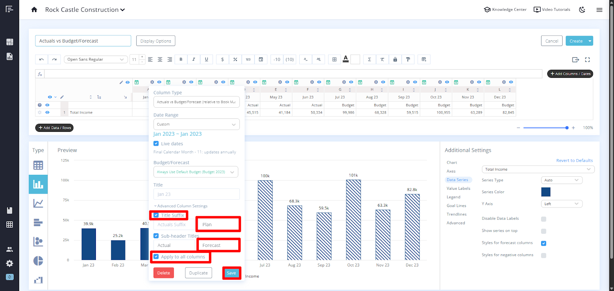
Task: Click the Home icon
Action: (x=34, y=10)
